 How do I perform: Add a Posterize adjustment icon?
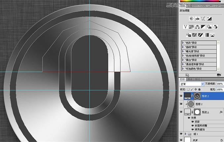194,35
